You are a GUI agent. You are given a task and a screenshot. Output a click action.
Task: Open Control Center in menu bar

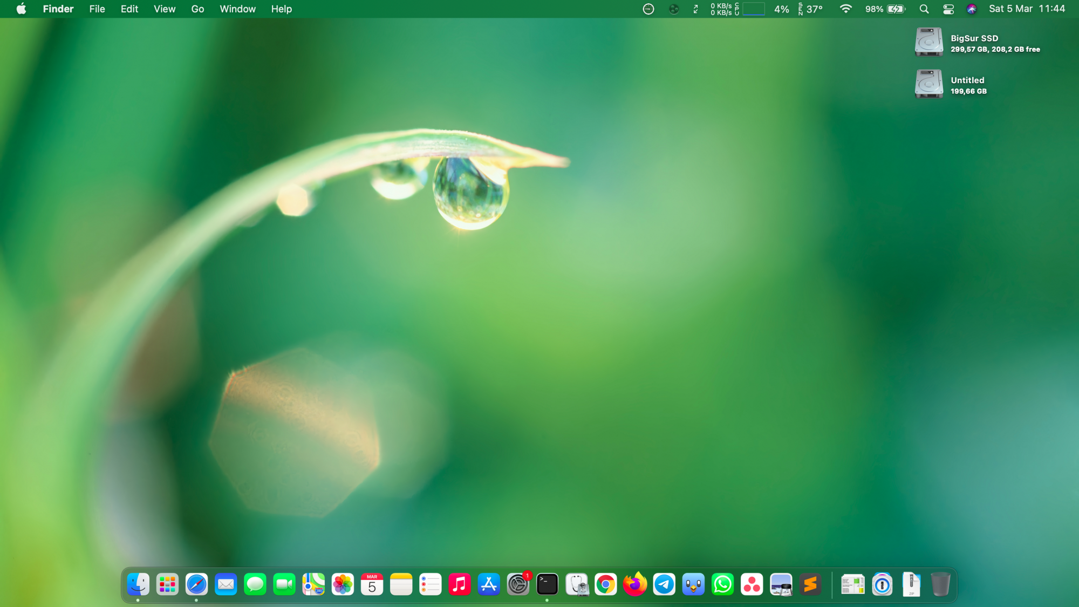click(x=948, y=9)
